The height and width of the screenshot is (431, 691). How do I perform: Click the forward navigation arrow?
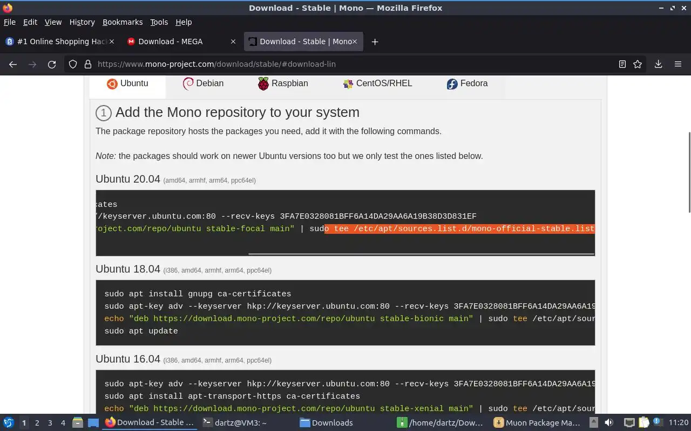point(32,64)
